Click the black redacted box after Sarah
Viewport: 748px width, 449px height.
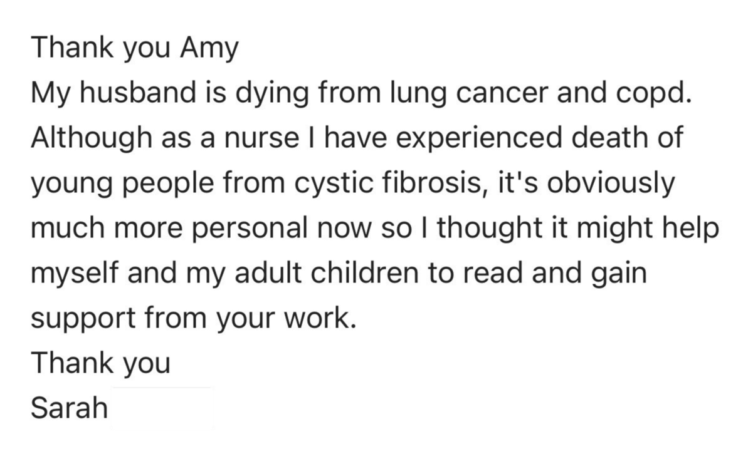click(x=162, y=408)
